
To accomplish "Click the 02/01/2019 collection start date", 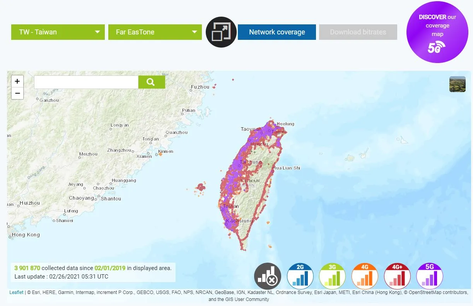I will coord(110,268).
